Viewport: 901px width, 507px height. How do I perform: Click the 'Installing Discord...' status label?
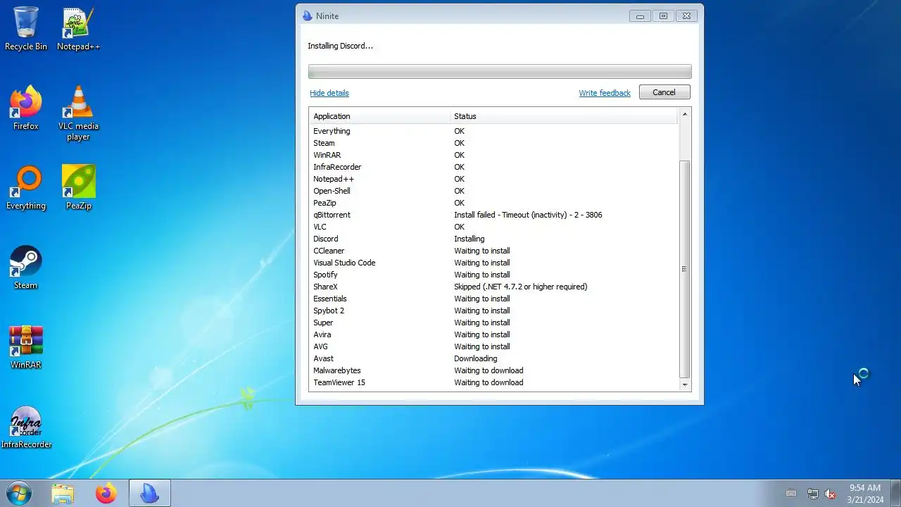click(340, 46)
